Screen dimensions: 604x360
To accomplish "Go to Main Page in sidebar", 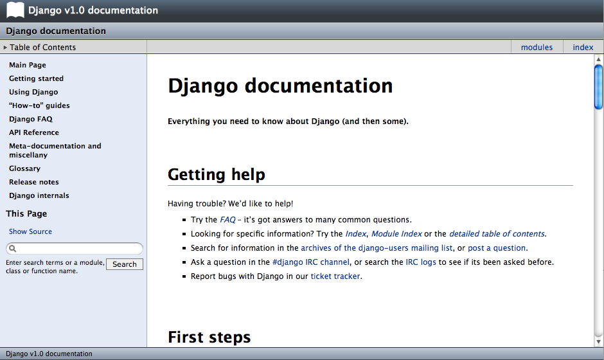I will tap(28, 65).
